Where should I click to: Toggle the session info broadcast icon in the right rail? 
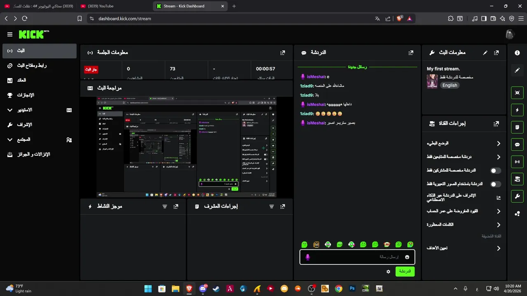(517, 162)
